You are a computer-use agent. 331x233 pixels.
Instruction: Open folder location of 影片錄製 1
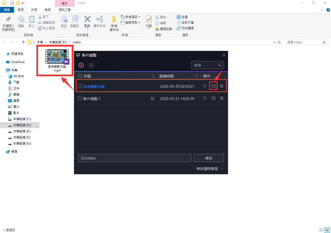click(x=214, y=98)
